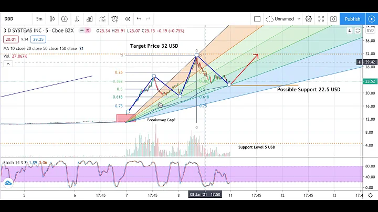This screenshot has height=212, width=378.
Task: Click the Publish button
Action: tap(352, 19)
